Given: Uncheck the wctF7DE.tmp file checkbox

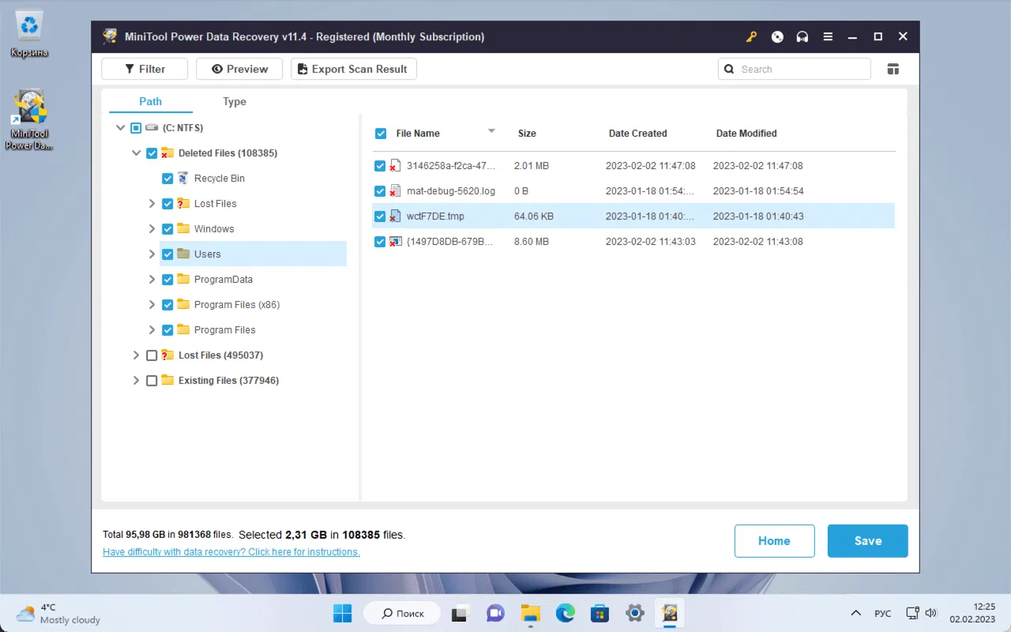Looking at the screenshot, I should pos(381,216).
